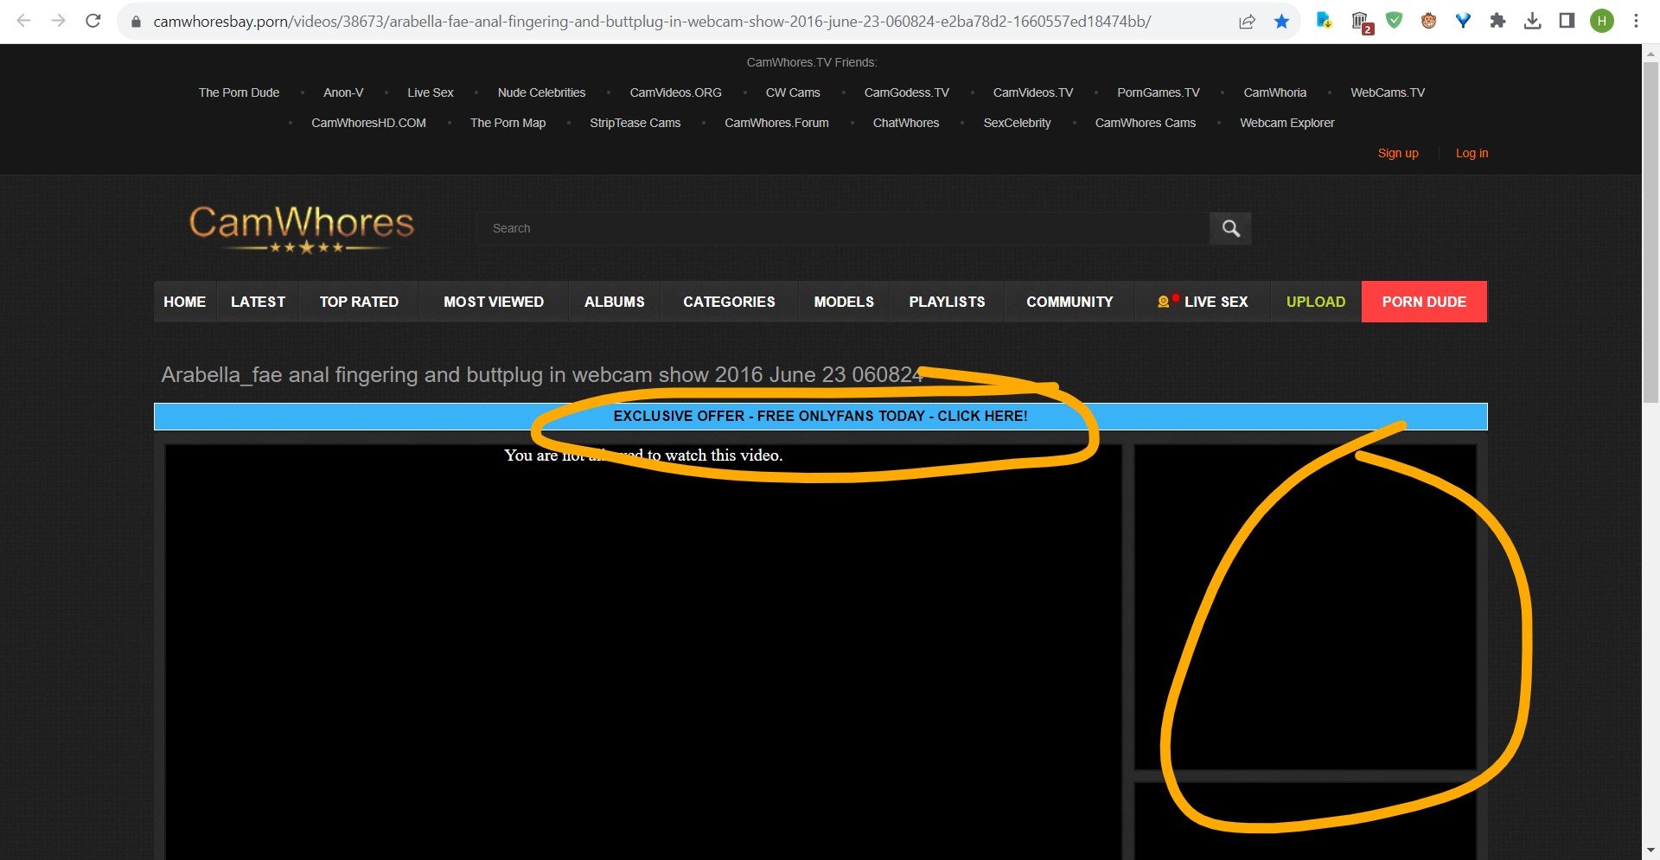The image size is (1660, 860).
Task: Click the 'Sign up' link
Action: pyautogui.click(x=1397, y=153)
